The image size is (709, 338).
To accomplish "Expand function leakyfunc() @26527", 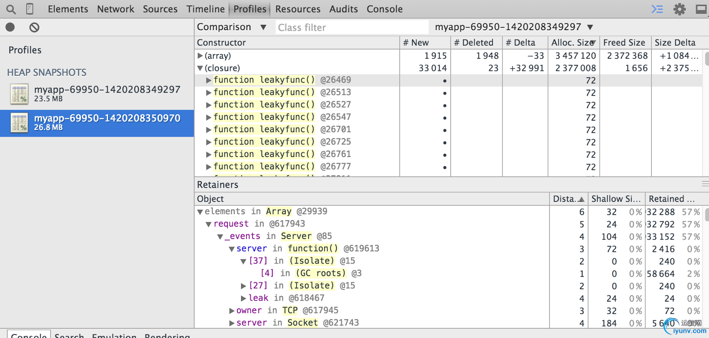I will (x=209, y=105).
